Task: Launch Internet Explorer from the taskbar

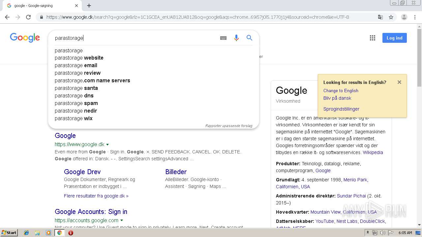Action: [26, 233]
